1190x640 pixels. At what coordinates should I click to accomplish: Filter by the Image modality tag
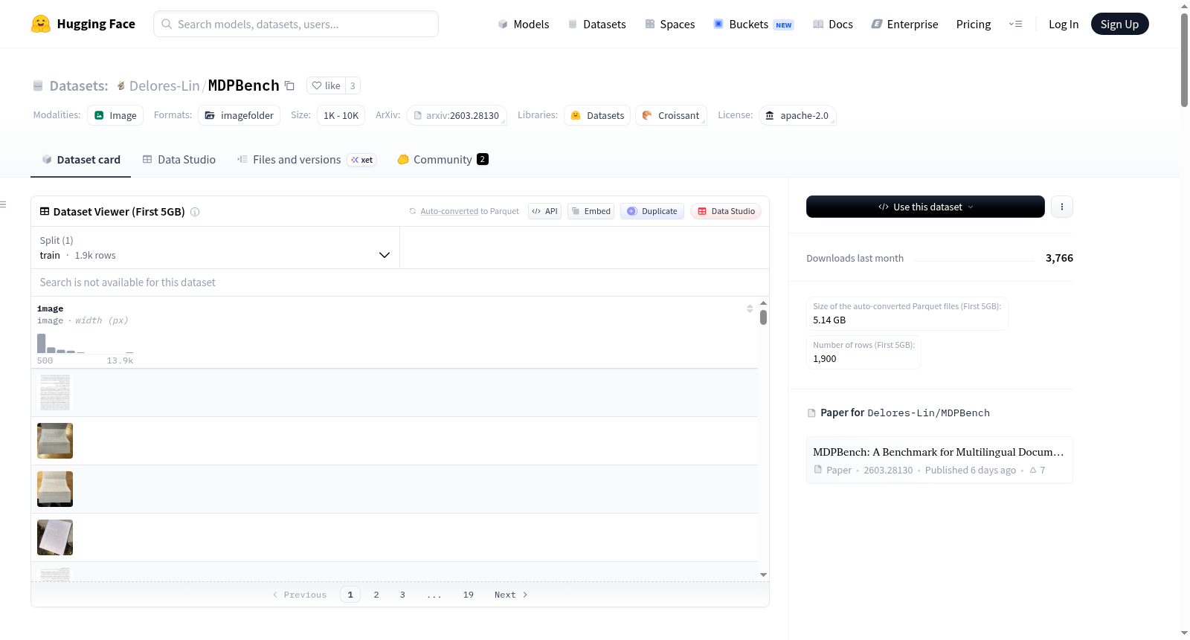pos(115,115)
